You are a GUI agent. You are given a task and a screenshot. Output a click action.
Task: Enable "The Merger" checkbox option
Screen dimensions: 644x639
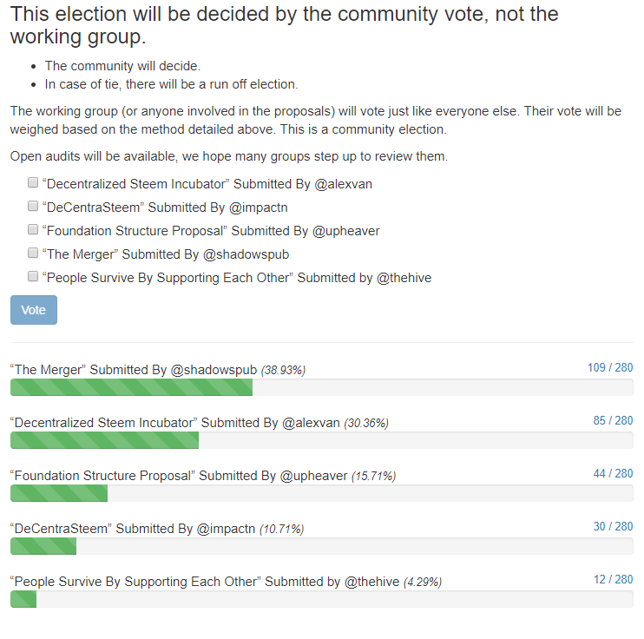[33, 254]
